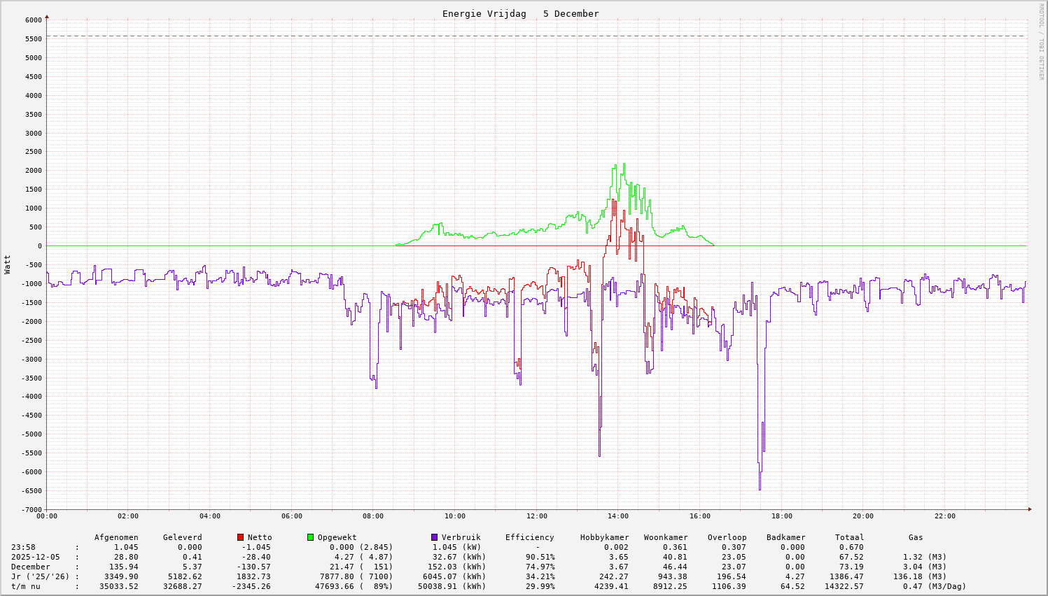This screenshot has height=596, width=1048.
Task: Click the Afgenomen column header
Action: (116, 537)
